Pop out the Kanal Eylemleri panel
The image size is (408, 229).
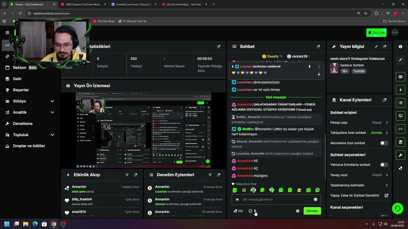(384, 100)
